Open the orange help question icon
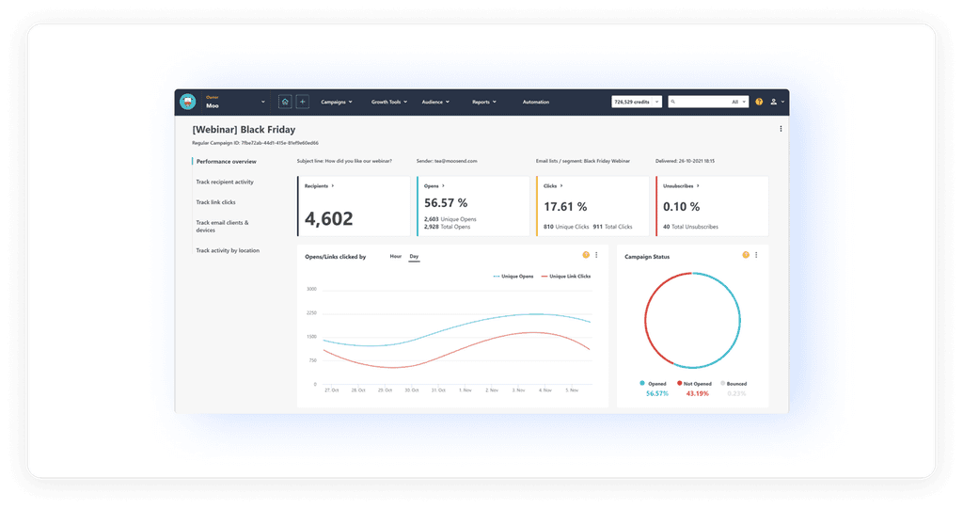 759,102
